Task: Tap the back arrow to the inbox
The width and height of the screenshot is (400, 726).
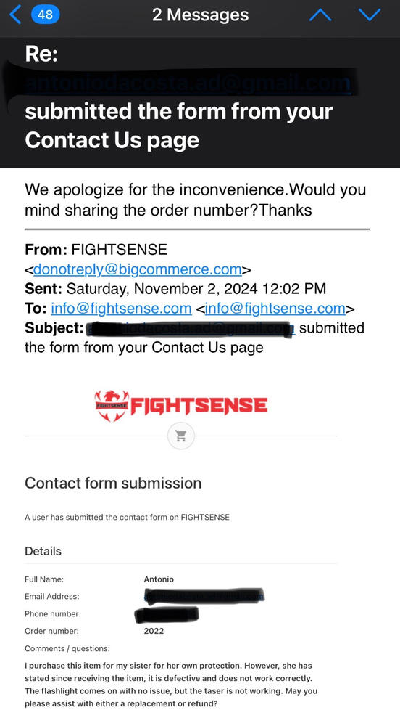Action: click(x=15, y=15)
